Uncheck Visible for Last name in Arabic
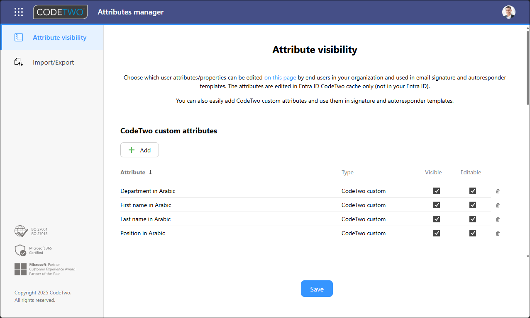 [x=437, y=219]
